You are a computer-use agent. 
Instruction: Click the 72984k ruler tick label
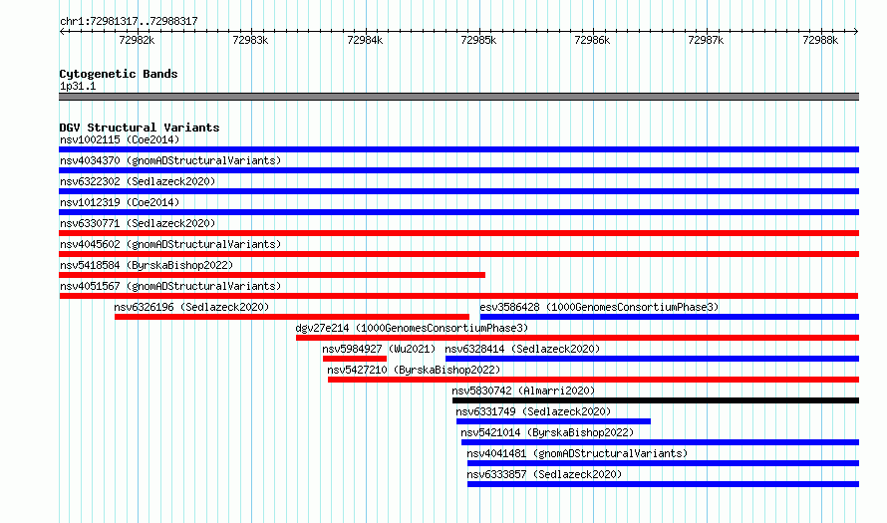click(x=365, y=40)
